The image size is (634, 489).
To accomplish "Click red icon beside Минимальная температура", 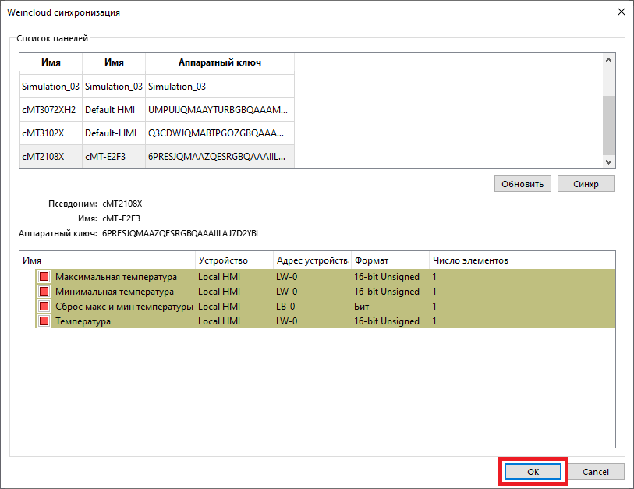I will coord(44,292).
